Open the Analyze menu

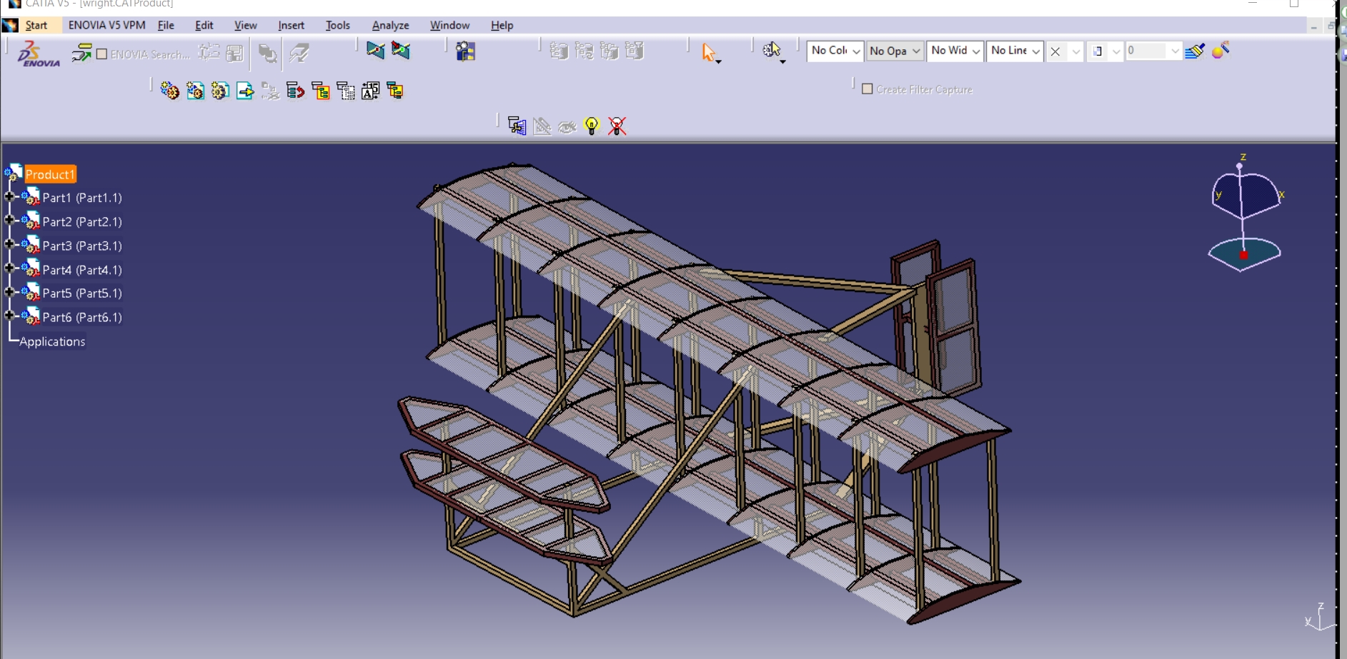point(391,26)
